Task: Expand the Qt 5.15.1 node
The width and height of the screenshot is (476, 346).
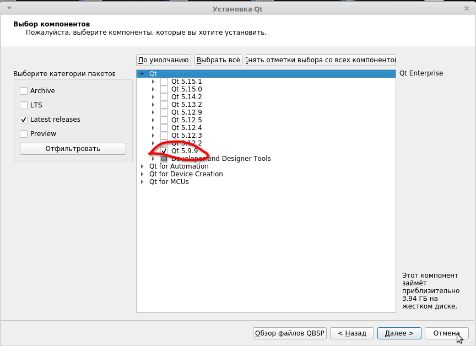Action: (153, 82)
